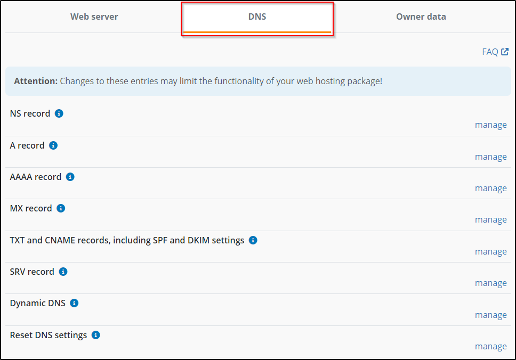Screen dimensions: 516x360
Task: Click manage for SRV record
Action: coord(490,283)
